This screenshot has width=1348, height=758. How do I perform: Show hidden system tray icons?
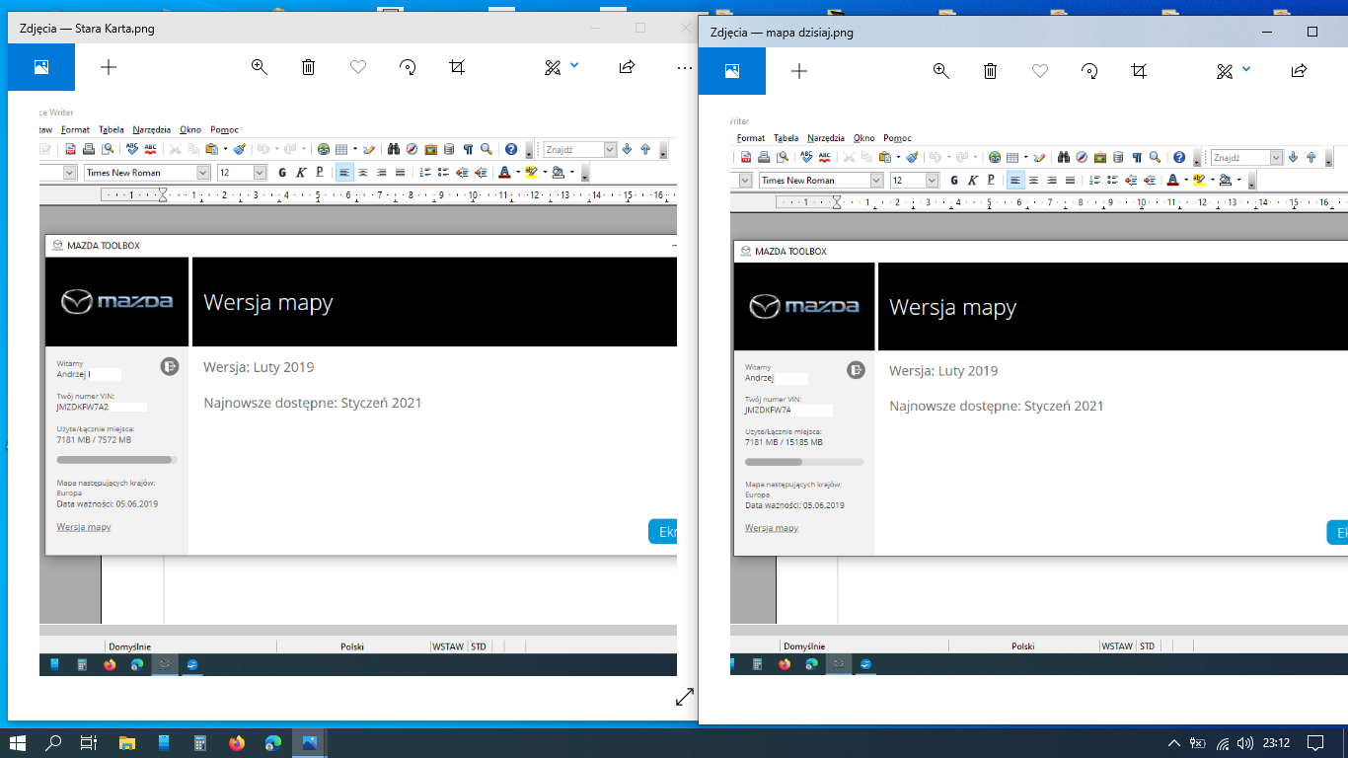click(x=1173, y=743)
